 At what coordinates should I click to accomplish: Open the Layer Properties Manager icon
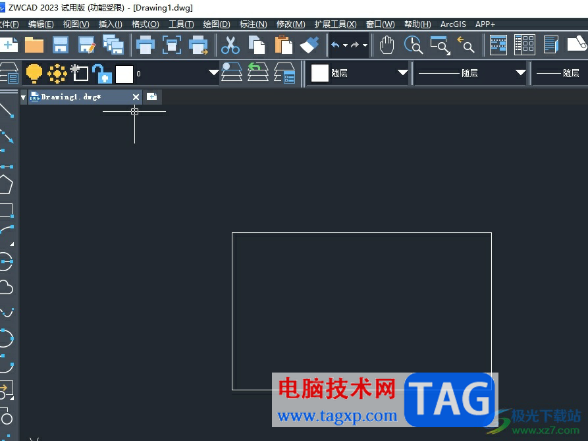9,73
